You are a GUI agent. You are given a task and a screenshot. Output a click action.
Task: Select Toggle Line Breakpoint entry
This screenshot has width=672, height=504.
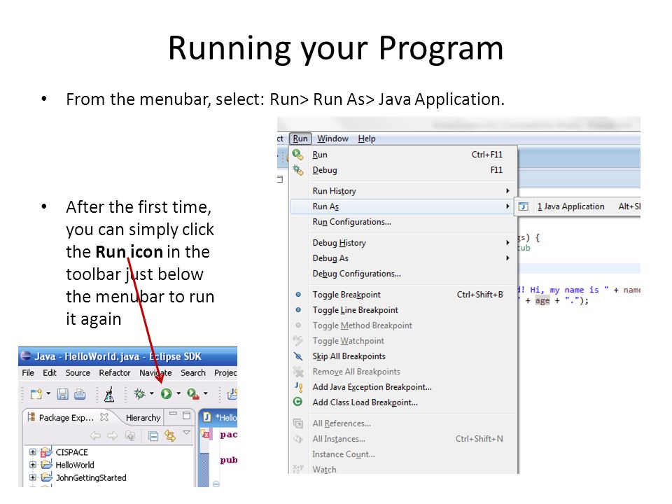click(403, 310)
